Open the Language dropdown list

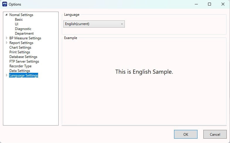point(94,24)
